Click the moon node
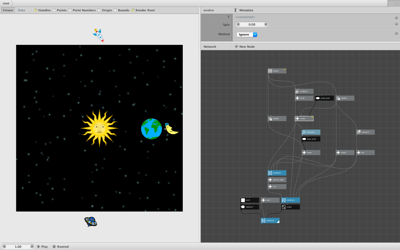This screenshot has width=400, height=250. pos(311,152)
